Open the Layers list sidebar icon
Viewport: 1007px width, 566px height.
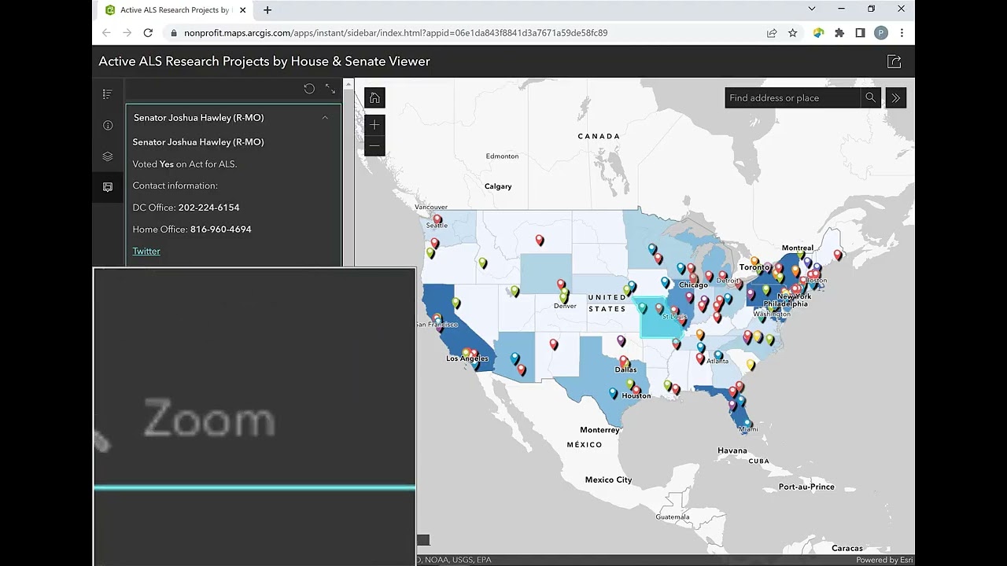(x=108, y=156)
